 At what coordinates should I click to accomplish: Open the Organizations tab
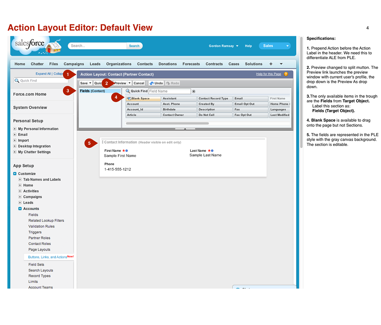pyautogui.click(x=119, y=64)
